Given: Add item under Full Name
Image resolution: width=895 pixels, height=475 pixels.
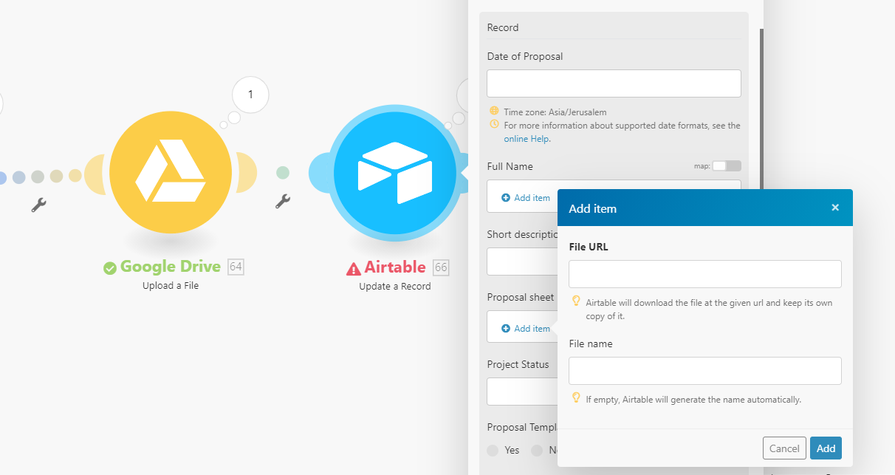Looking at the screenshot, I should tap(526, 198).
